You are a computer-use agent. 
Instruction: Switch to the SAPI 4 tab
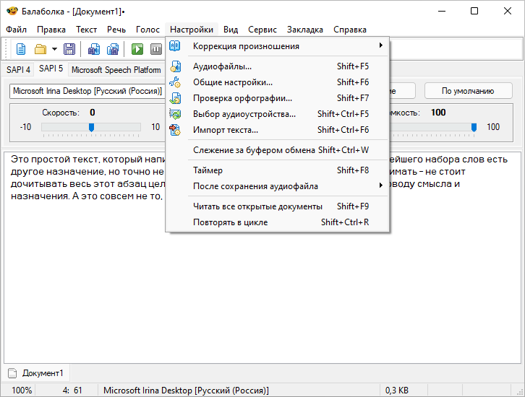pos(18,69)
